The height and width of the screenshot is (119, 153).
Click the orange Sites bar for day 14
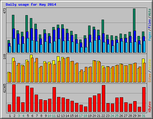[68, 70]
